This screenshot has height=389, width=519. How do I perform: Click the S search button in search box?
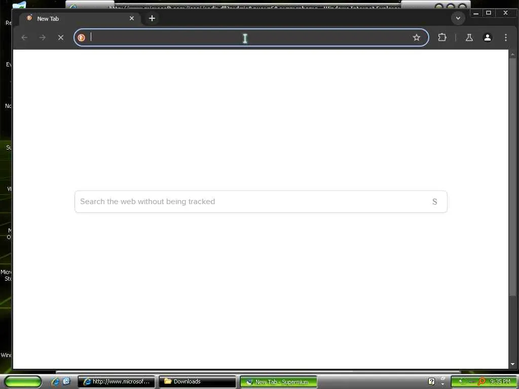[434, 202]
